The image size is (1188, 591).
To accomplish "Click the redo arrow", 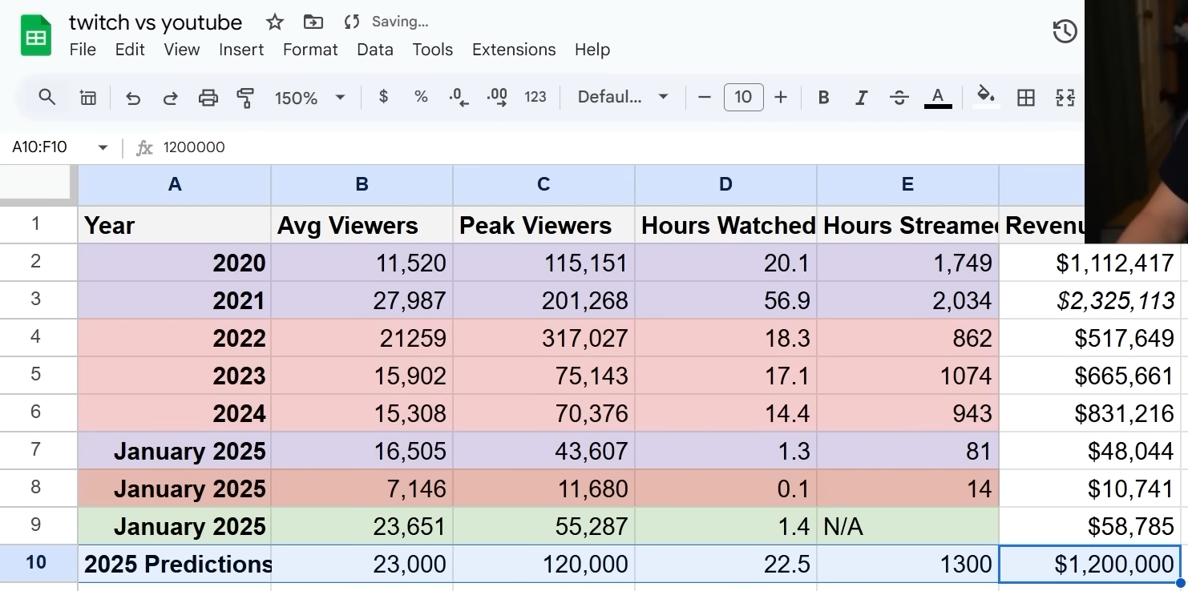I will click(170, 98).
